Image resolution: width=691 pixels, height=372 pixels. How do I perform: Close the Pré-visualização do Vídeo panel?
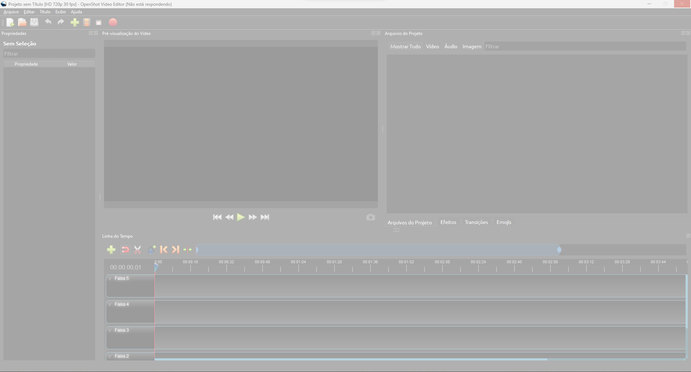pos(379,33)
